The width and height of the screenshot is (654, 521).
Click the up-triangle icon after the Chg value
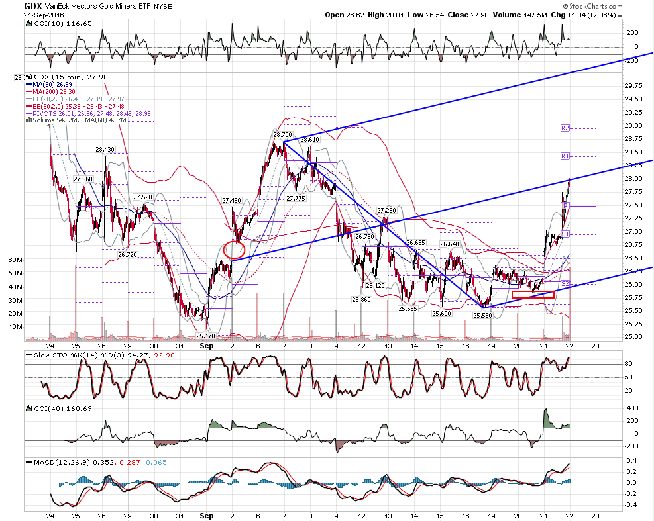pyautogui.click(x=620, y=15)
